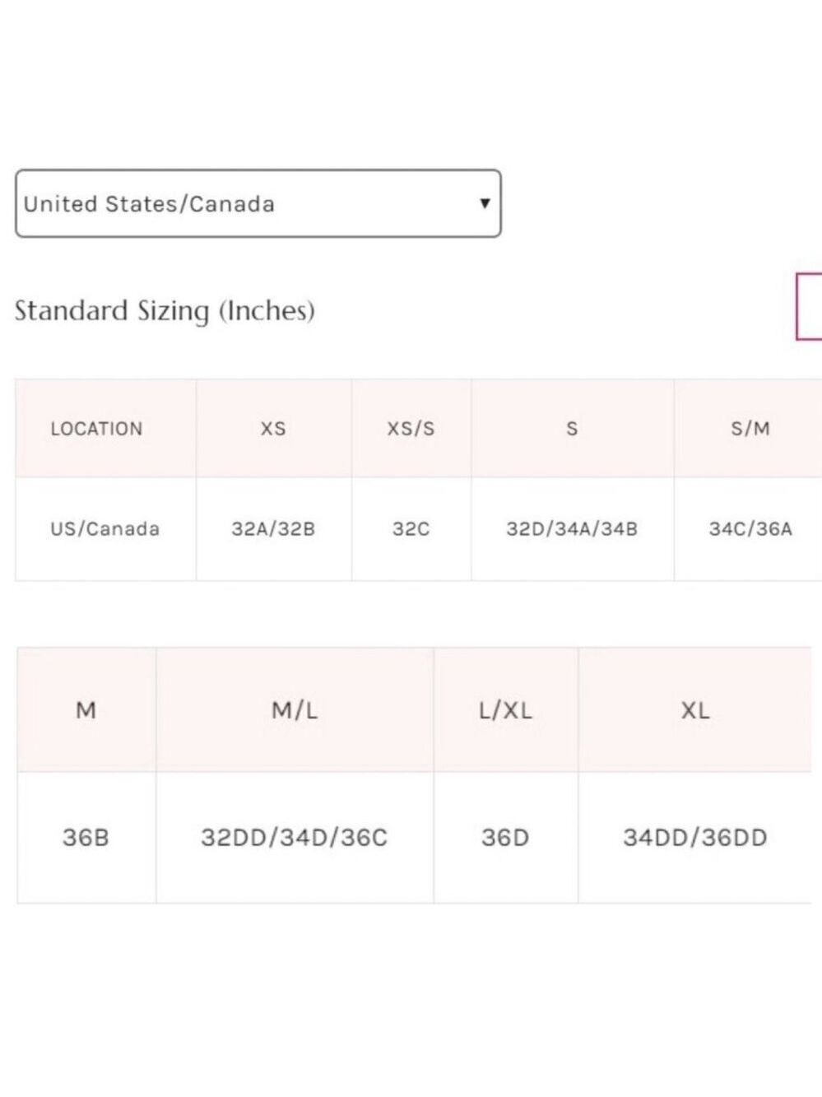The height and width of the screenshot is (1097, 822).
Task: Select the 32C size cell
Action: [x=411, y=529]
